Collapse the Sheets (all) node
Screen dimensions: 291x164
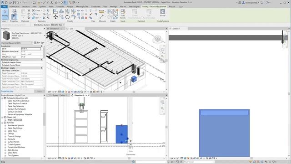coord(2,118)
